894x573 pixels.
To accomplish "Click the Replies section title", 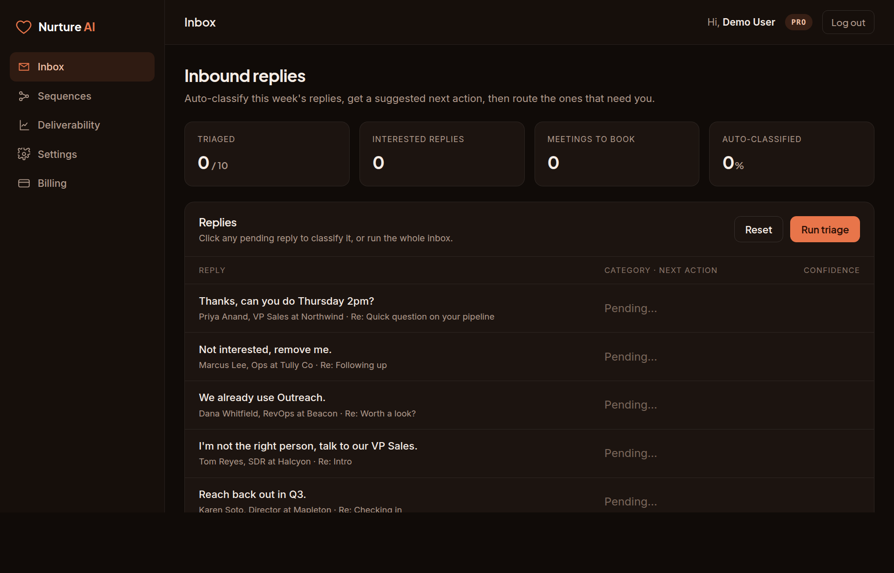I will pyautogui.click(x=217, y=223).
